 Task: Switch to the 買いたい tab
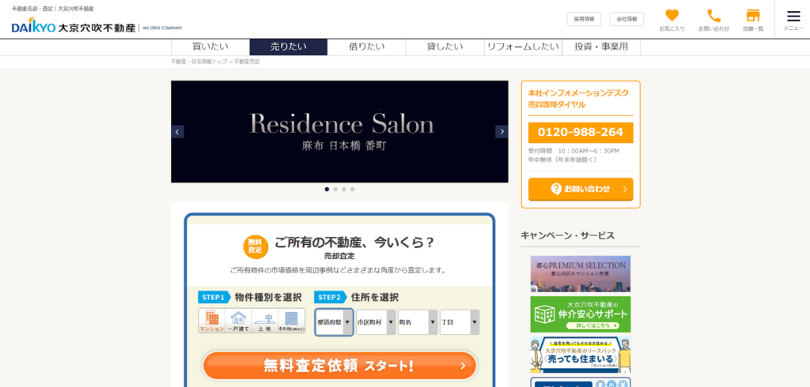click(x=210, y=47)
